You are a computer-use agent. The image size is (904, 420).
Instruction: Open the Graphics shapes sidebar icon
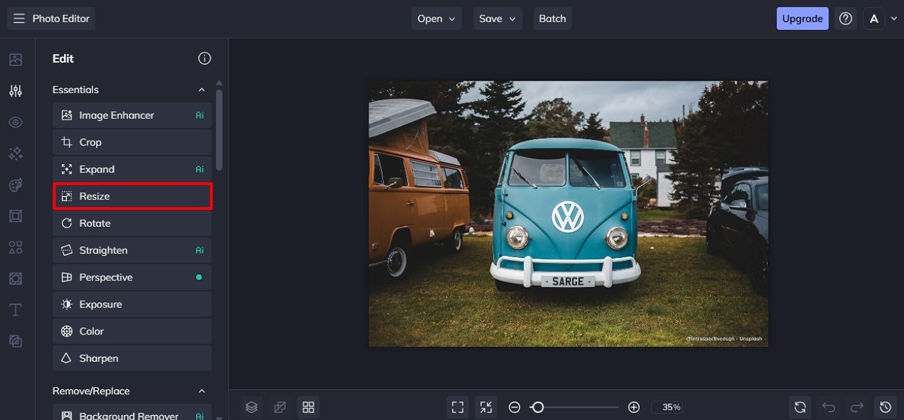click(15, 248)
